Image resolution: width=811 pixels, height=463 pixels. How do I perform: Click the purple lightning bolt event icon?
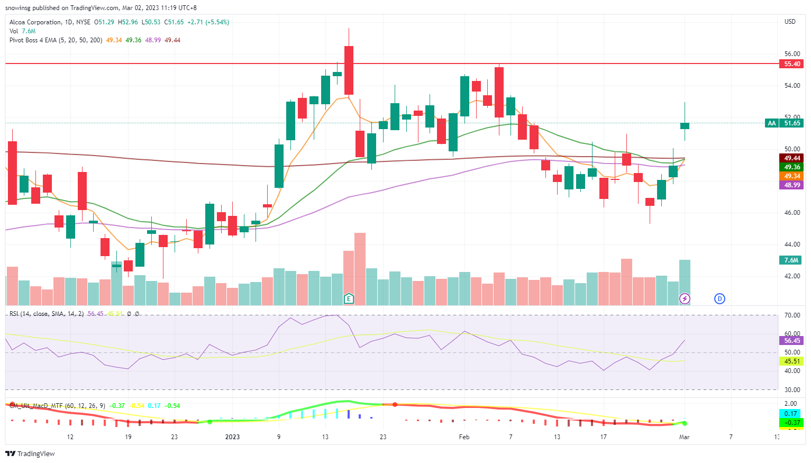coord(685,298)
